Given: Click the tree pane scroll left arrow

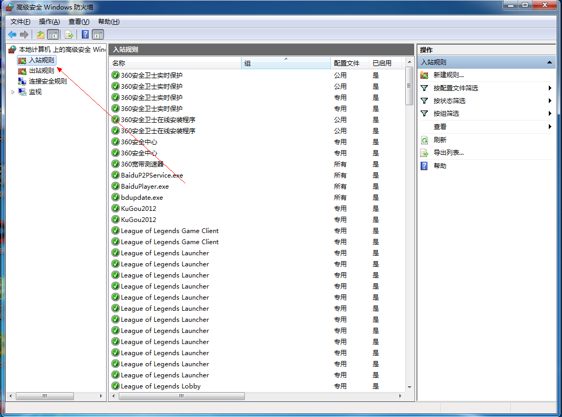Looking at the screenshot, I should pos(11,396).
